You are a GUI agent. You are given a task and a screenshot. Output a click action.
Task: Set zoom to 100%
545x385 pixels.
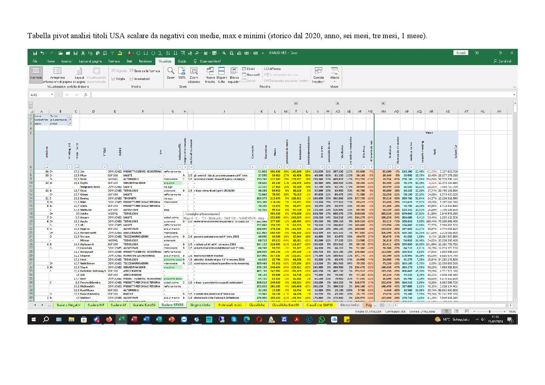coord(182,73)
